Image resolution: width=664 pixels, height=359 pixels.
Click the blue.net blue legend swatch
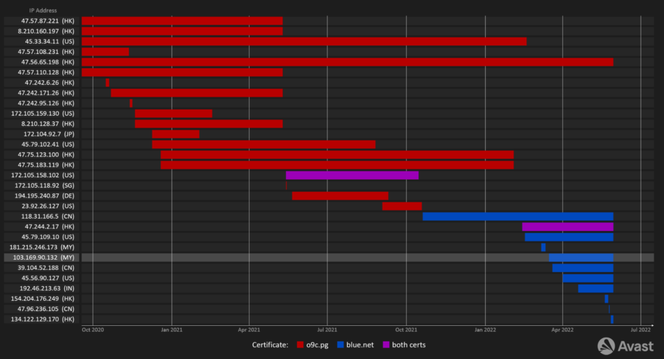click(340, 345)
